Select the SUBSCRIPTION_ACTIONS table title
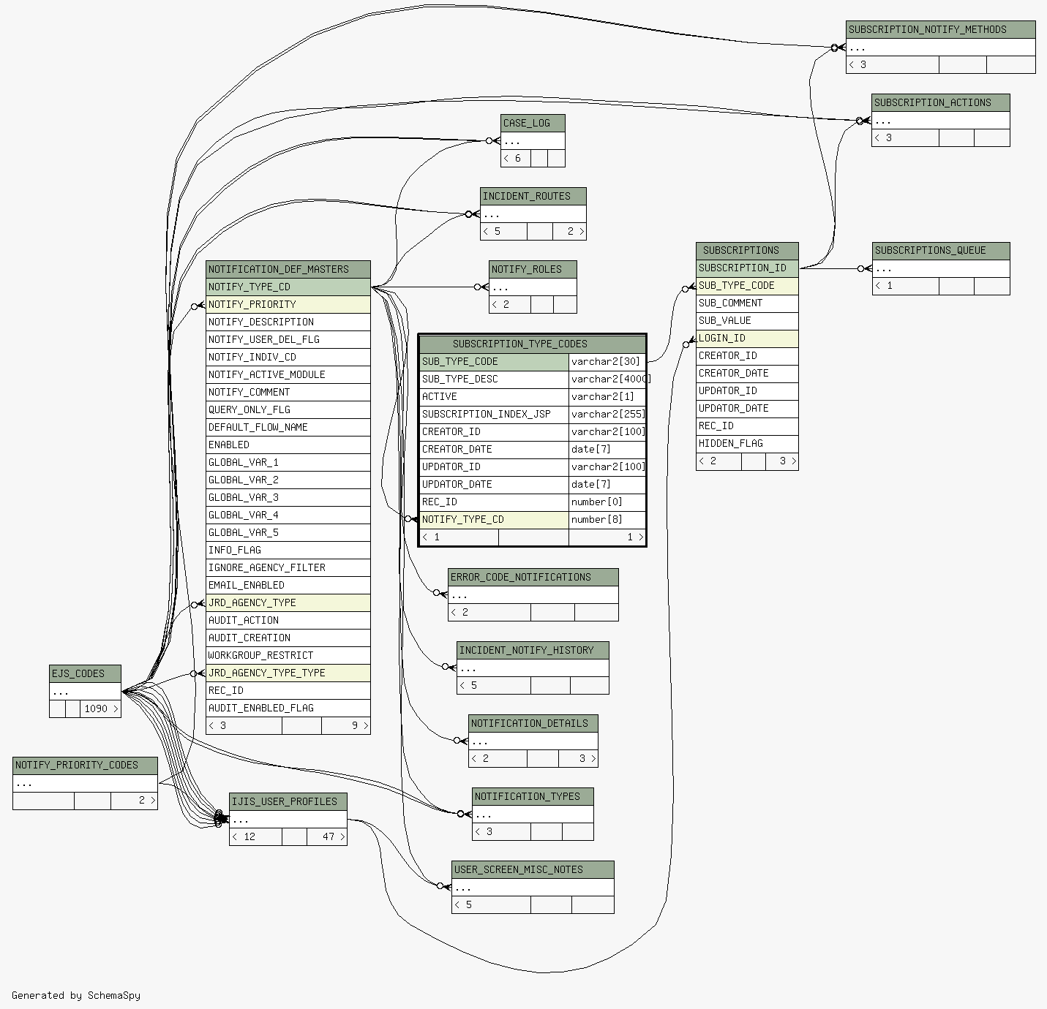The image size is (1047, 1009). 940,102
